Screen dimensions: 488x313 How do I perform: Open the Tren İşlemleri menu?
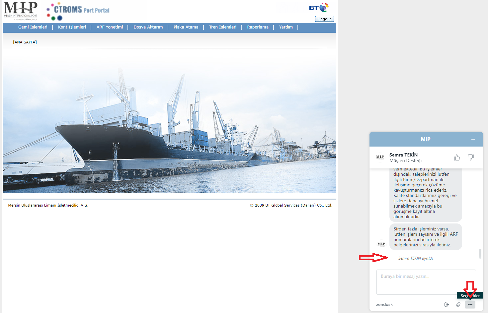pos(223,27)
